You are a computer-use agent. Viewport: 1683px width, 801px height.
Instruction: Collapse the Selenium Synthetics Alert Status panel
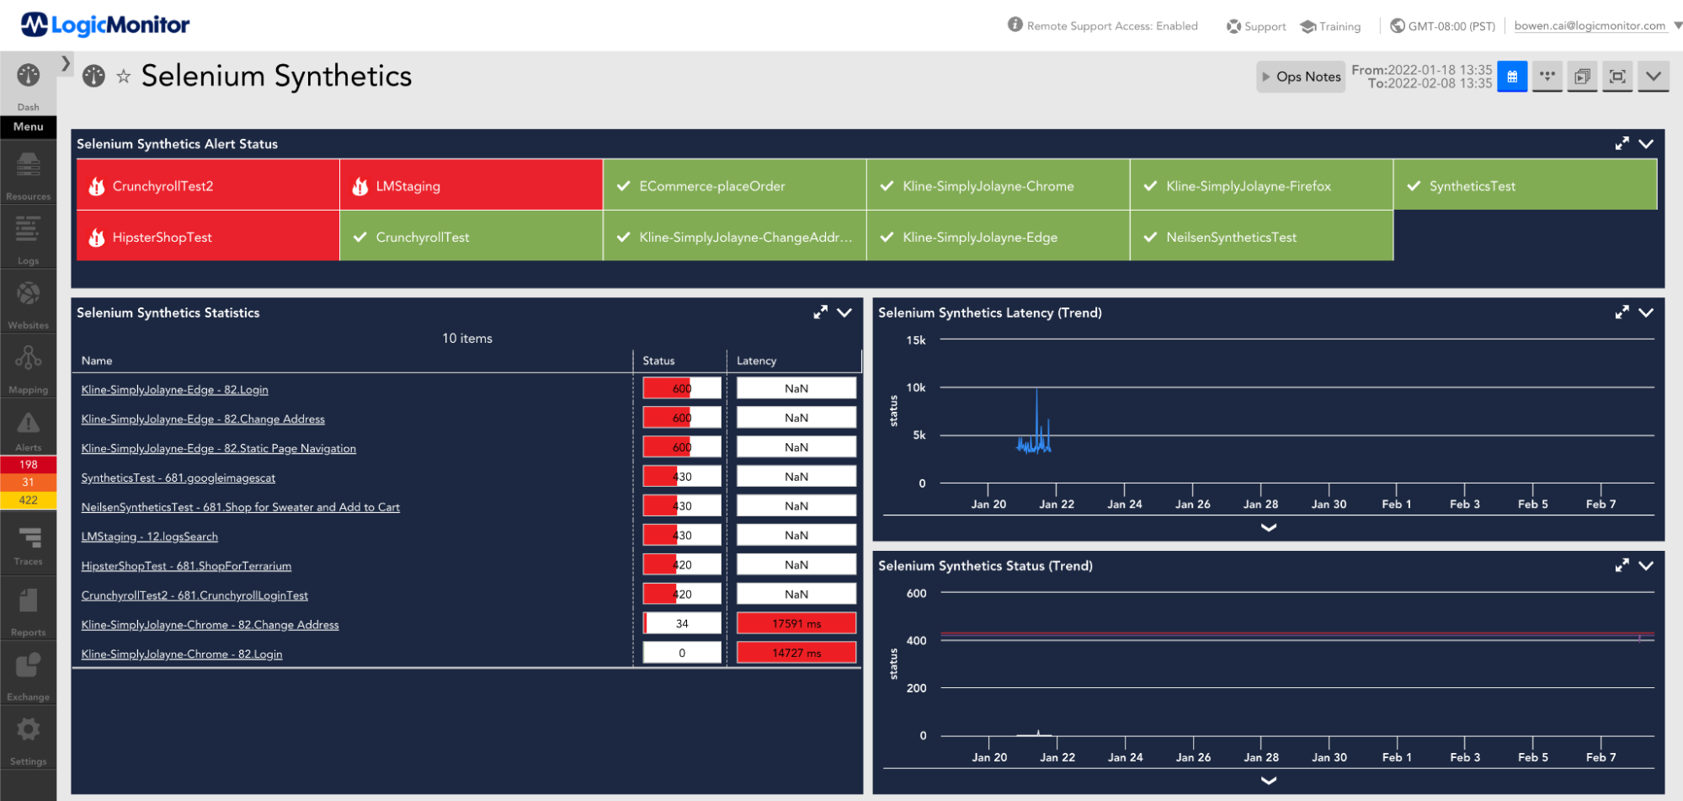(1646, 143)
